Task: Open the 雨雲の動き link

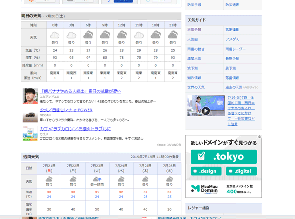Action: pos(196,49)
